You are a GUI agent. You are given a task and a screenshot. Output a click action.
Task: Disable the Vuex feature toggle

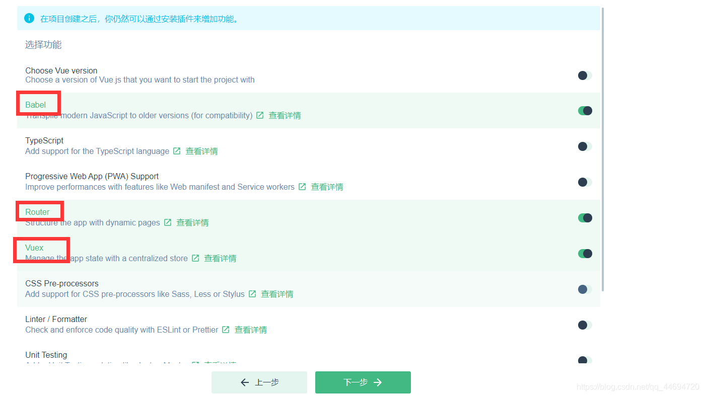click(x=585, y=253)
